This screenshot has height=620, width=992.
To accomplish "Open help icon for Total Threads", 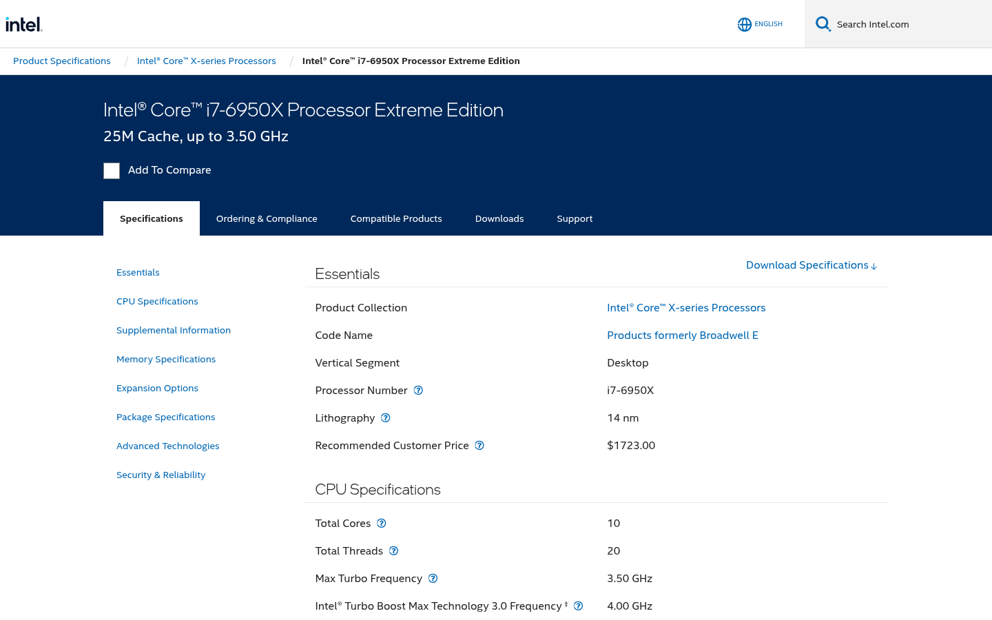I will coord(394,551).
